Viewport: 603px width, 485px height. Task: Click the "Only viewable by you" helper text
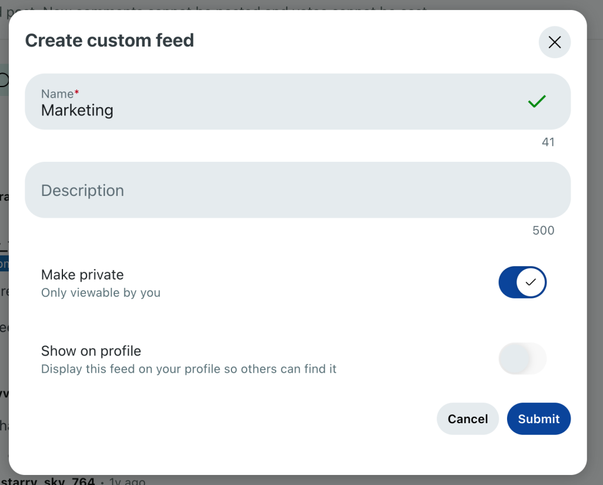[x=101, y=293]
